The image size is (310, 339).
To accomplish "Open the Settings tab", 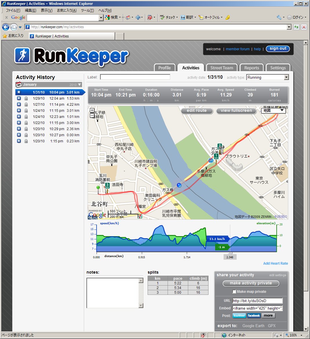I will coord(278,68).
